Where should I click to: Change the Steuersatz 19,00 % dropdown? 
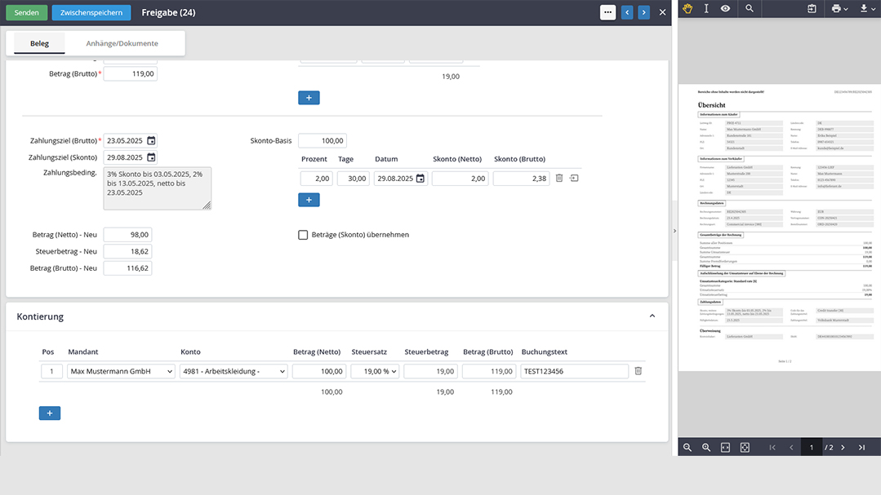click(x=375, y=371)
